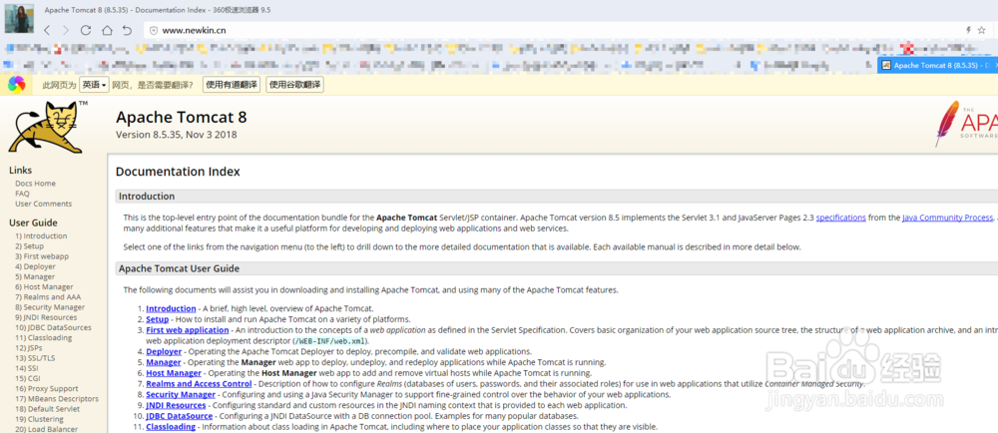The height and width of the screenshot is (433, 998).
Task: Open sidebar item 17) MBeans Descriptors
Action: pyautogui.click(x=57, y=399)
